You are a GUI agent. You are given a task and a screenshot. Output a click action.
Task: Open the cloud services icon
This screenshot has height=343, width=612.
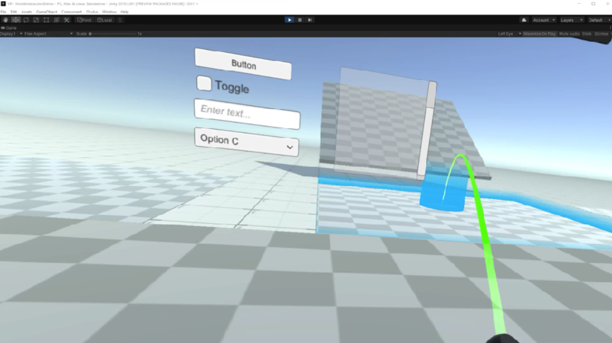coord(524,20)
